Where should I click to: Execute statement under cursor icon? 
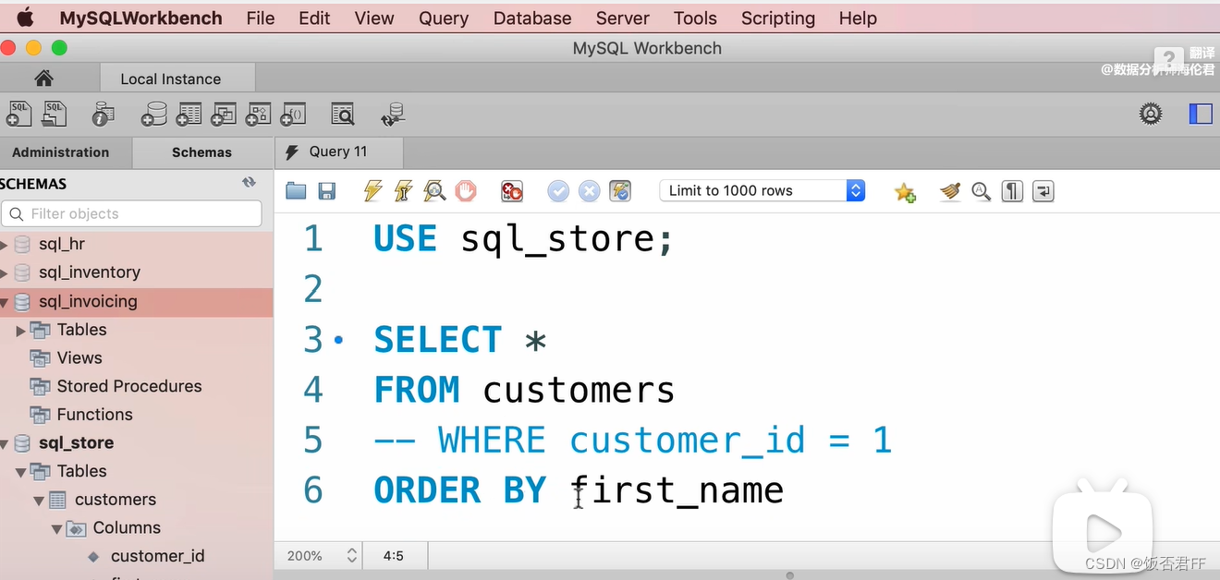tap(403, 191)
